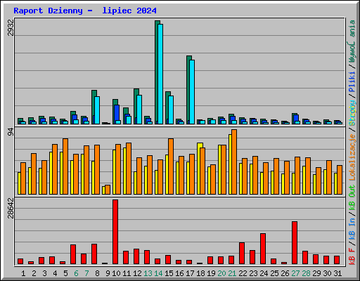Viewport: 360px width, 281px height.
Task: Click the red 'kB F' legend label
Action: click(x=352, y=256)
